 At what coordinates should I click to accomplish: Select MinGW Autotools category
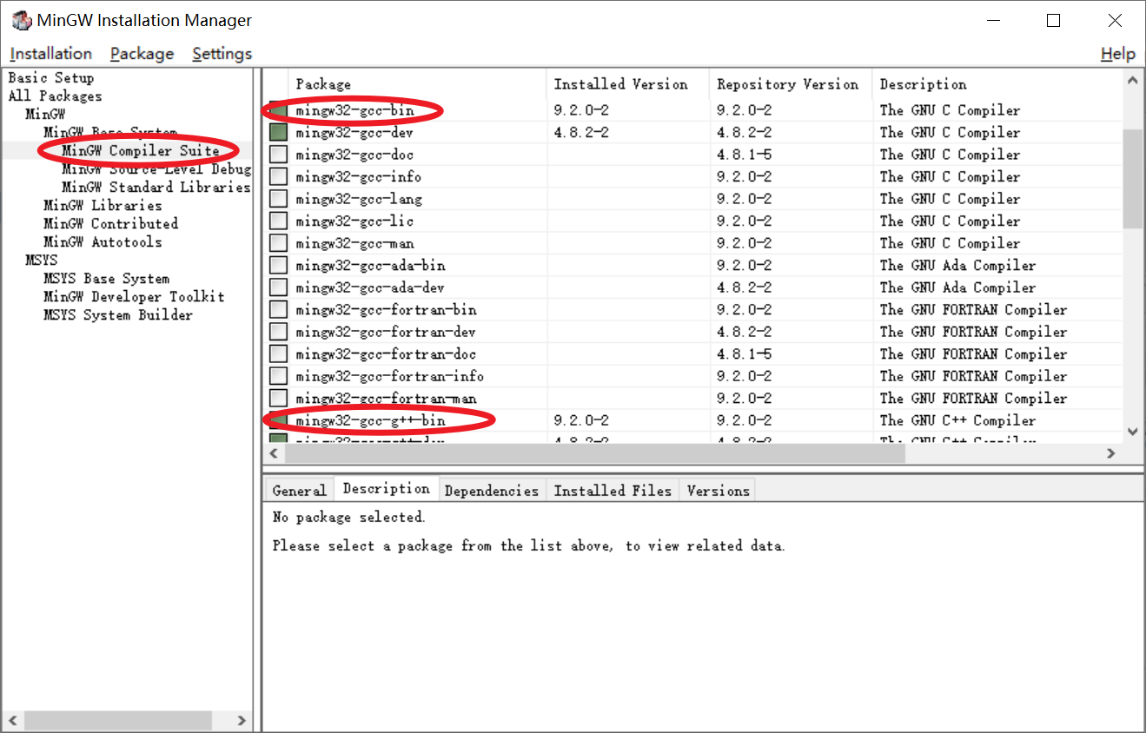(103, 242)
